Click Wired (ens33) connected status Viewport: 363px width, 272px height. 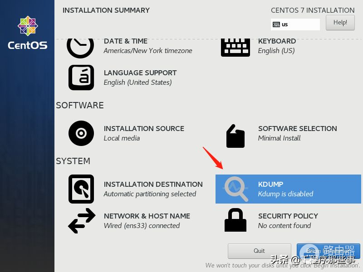[x=142, y=225]
